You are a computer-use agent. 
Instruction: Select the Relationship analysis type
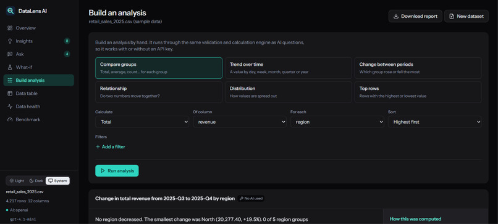point(159,92)
